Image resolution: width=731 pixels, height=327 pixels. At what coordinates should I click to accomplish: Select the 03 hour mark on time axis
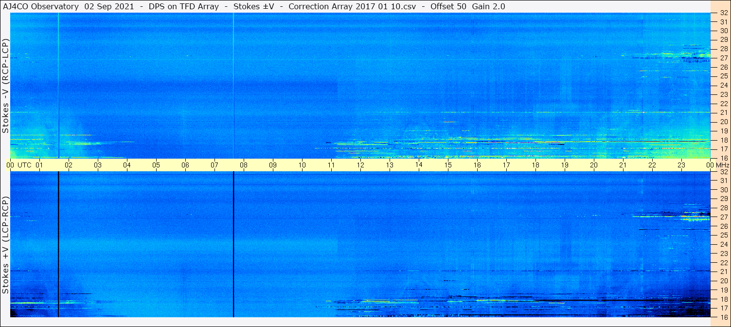[x=98, y=165]
